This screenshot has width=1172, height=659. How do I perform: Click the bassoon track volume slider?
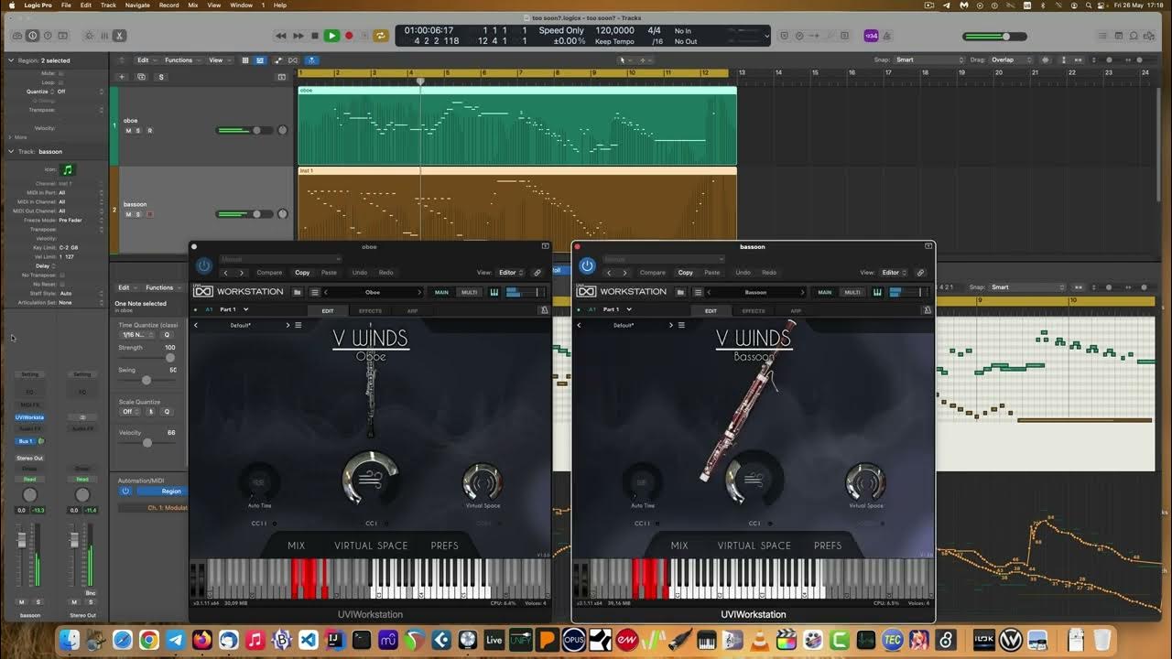click(x=244, y=214)
